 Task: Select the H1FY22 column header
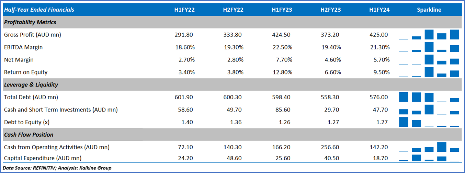(x=184, y=10)
